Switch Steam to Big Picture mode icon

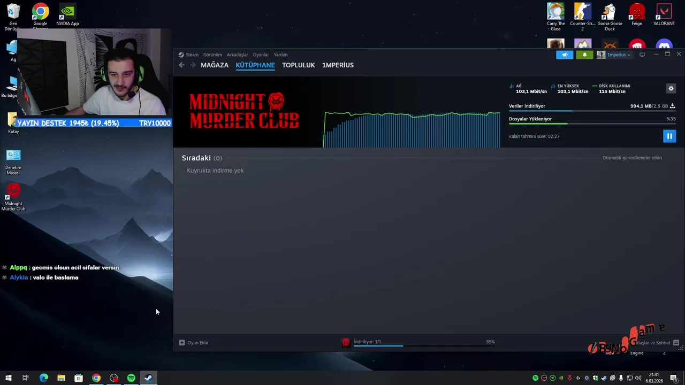[642, 55]
